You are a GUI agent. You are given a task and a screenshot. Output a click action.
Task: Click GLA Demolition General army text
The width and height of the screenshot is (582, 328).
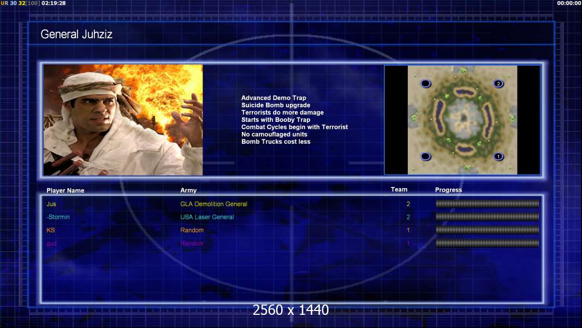point(214,204)
